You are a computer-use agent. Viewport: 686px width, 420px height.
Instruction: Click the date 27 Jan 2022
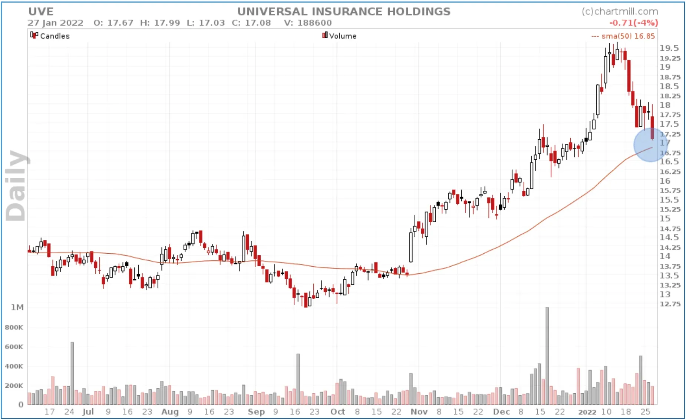point(56,23)
